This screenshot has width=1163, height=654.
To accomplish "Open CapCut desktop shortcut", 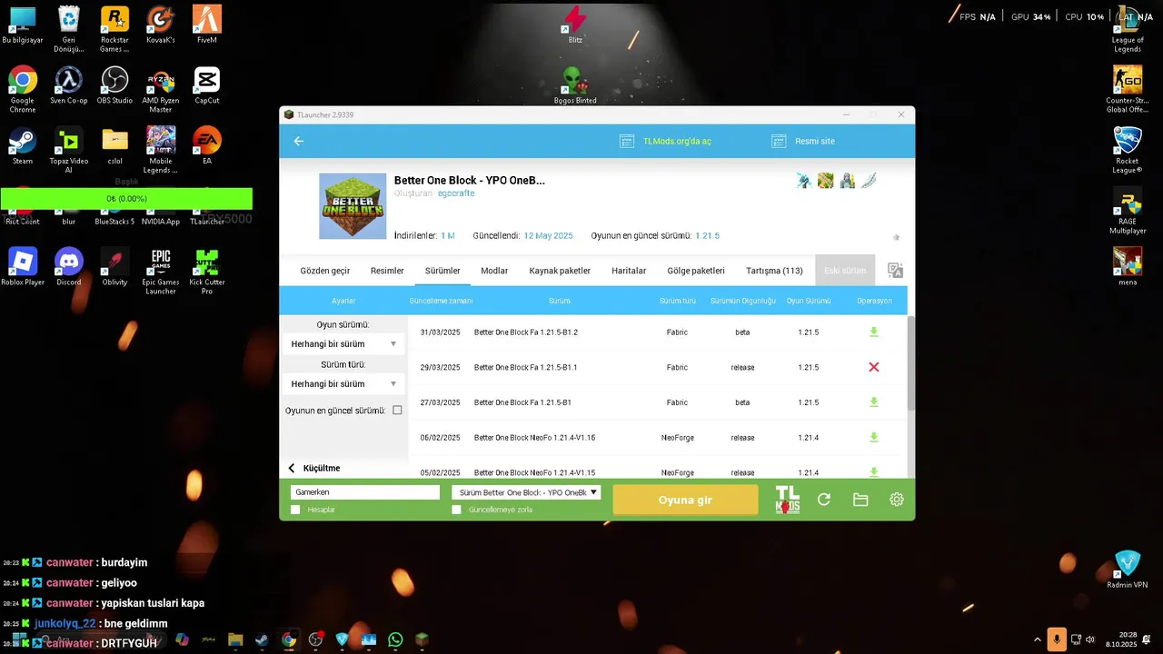I will tap(207, 85).
